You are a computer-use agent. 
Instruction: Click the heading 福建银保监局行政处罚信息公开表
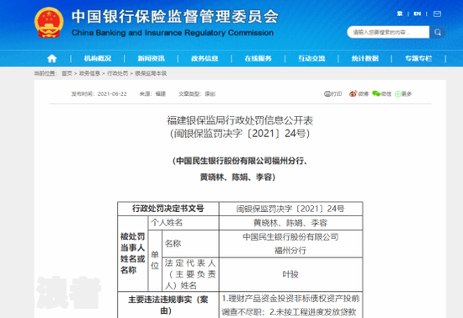(240, 120)
